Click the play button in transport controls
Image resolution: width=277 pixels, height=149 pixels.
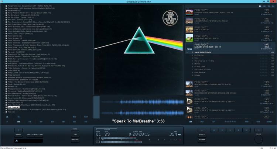click(x=230, y=130)
